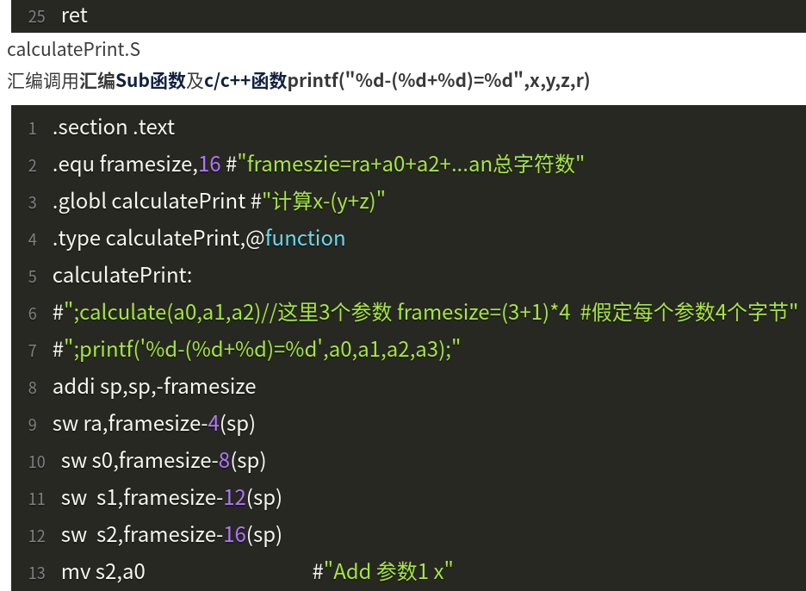
Task: Click the frameszie comment on line 2
Action: [x=411, y=165]
